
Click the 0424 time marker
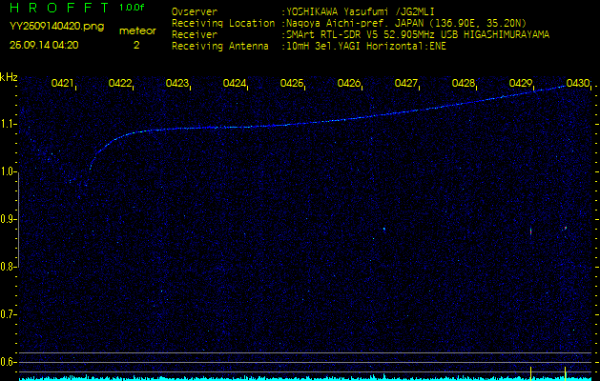[235, 84]
